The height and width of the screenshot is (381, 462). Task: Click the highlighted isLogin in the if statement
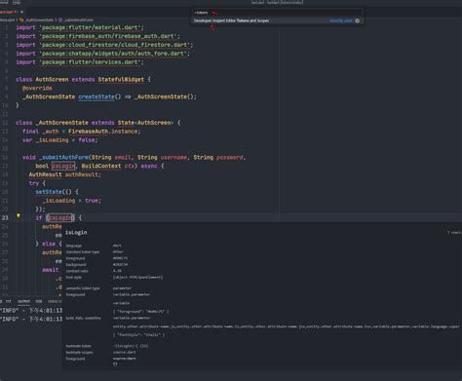(60, 217)
